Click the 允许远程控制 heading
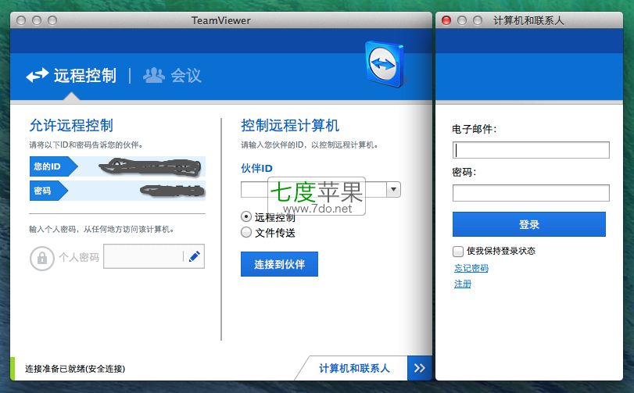The width and height of the screenshot is (634, 393). (71, 125)
